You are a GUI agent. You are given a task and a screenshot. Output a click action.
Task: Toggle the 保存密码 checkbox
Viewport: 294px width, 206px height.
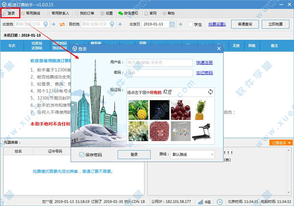point(82,154)
